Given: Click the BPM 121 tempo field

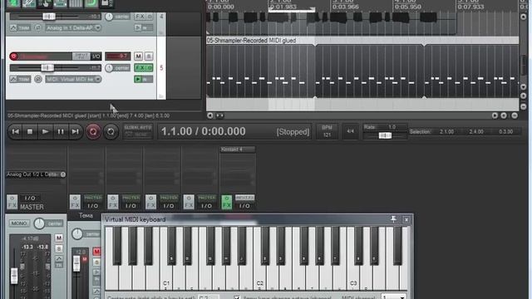Looking at the screenshot, I should pos(327,131).
